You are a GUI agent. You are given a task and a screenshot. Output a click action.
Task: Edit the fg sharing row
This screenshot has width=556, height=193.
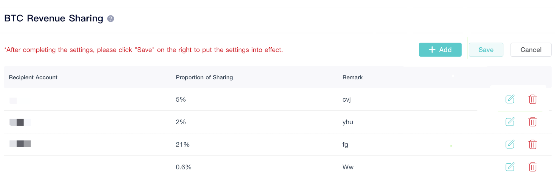point(510,144)
